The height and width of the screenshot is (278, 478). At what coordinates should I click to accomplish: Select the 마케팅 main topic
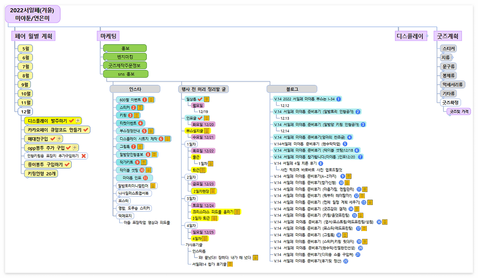click(108, 36)
